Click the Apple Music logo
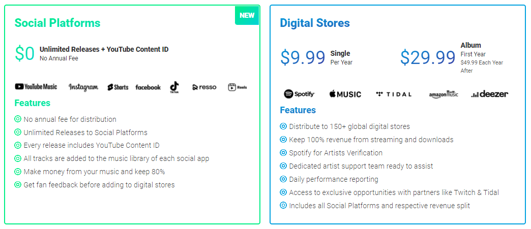The image size is (531, 229). 345,94
